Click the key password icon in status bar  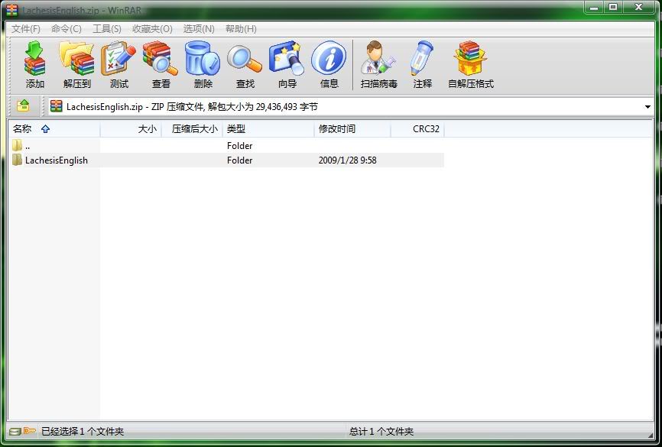coord(30,431)
